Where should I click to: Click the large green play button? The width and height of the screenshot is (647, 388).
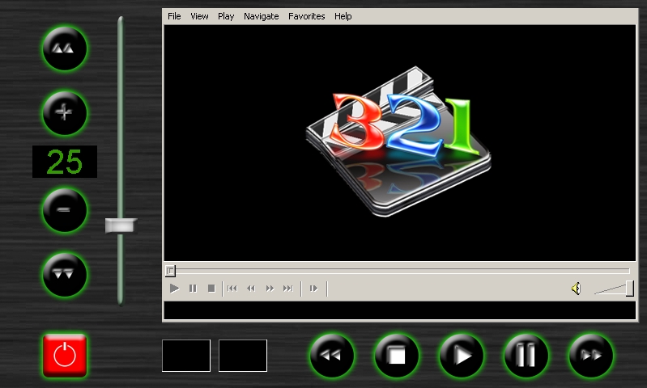[461, 356]
